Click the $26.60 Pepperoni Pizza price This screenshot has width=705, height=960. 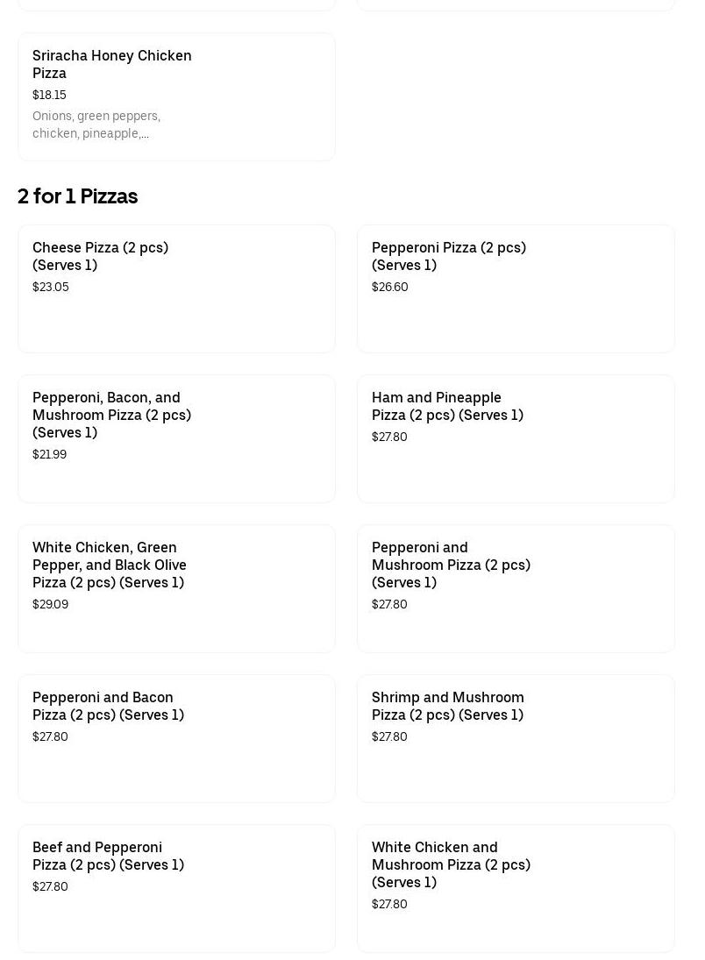click(390, 287)
